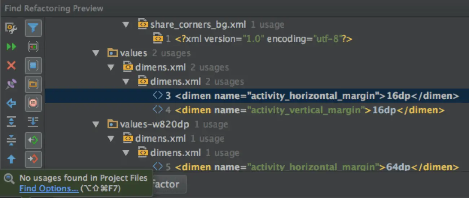Click the 'values-w820dp 1 usage' label
The height and width of the screenshot is (198, 469).
coord(174,125)
